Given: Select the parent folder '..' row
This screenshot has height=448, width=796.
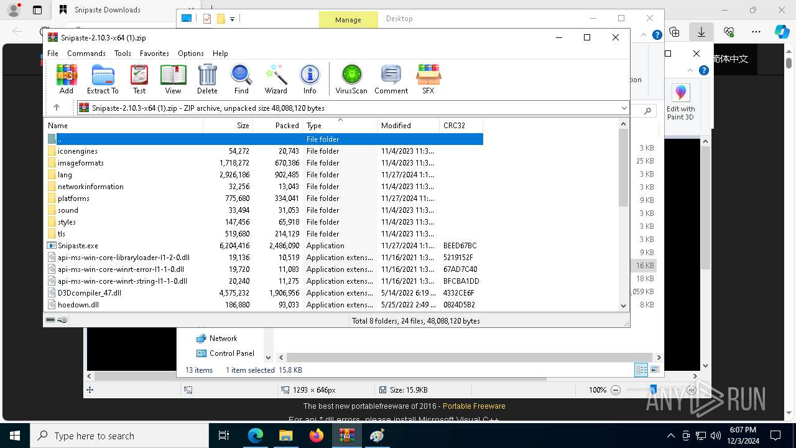Looking at the screenshot, I should coord(264,139).
